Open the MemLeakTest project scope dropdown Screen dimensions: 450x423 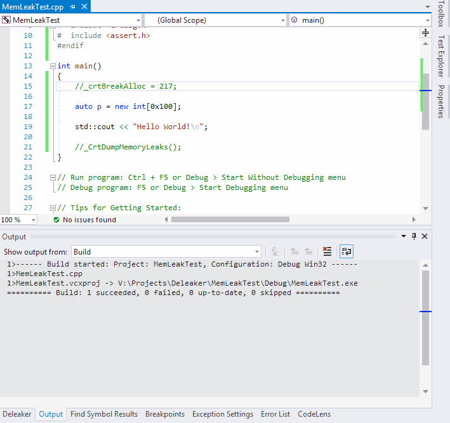coord(137,20)
